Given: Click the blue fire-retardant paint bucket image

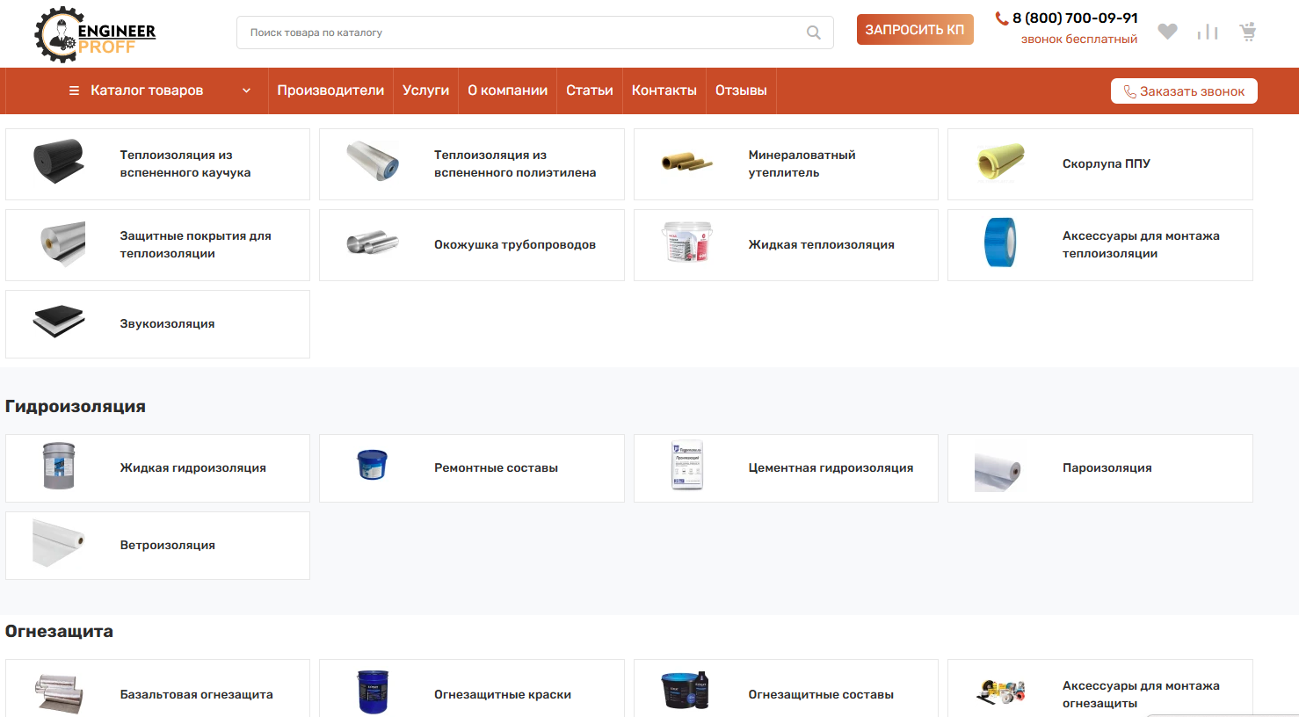Looking at the screenshot, I should (373, 692).
